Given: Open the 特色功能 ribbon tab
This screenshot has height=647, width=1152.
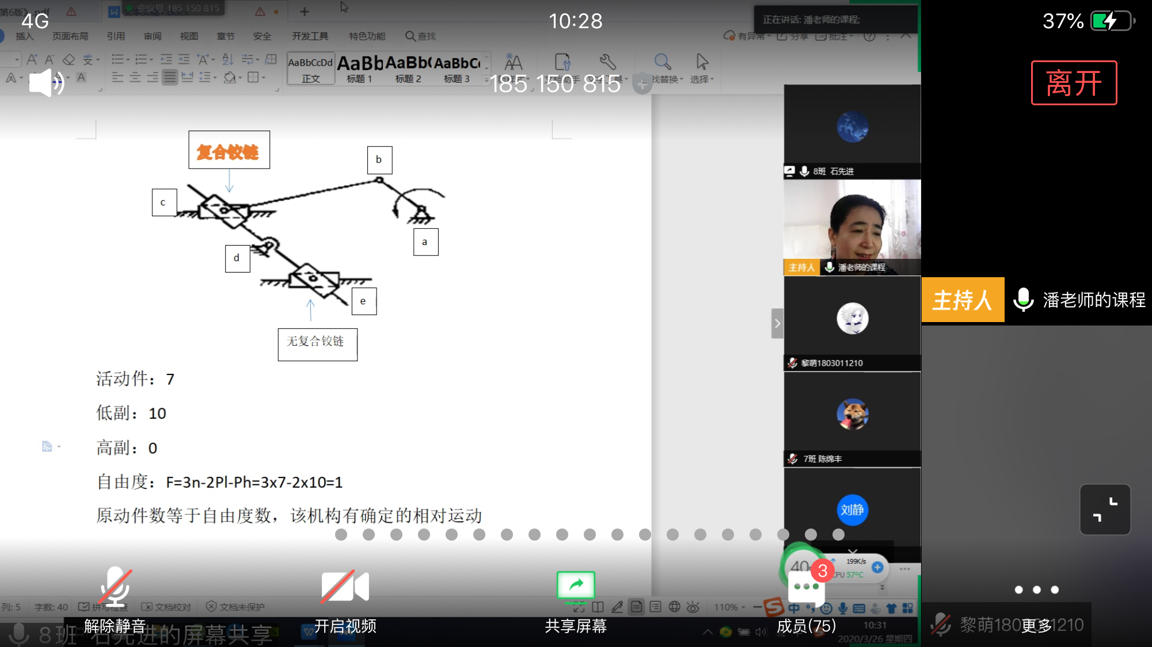Looking at the screenshot, I should pos(367,36).
